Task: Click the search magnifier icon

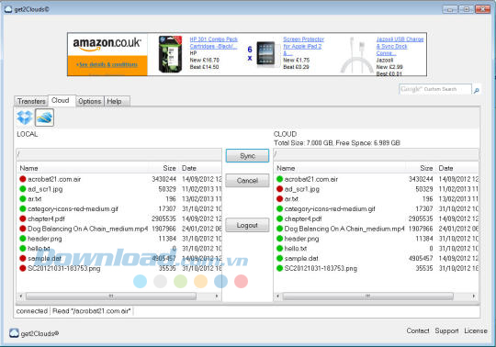Action: [476, 90]
